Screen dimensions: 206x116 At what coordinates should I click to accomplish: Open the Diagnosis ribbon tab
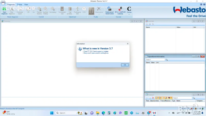point(11,4)
